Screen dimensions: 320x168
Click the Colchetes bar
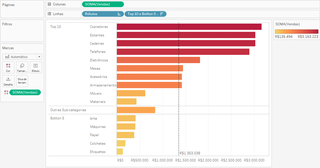tap(121, 143)
